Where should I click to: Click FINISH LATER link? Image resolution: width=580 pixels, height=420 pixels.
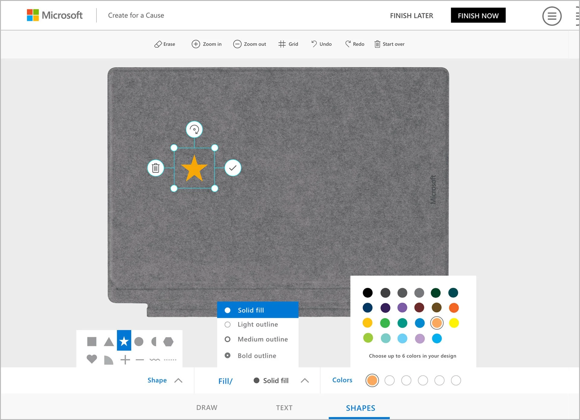(411, 16)
